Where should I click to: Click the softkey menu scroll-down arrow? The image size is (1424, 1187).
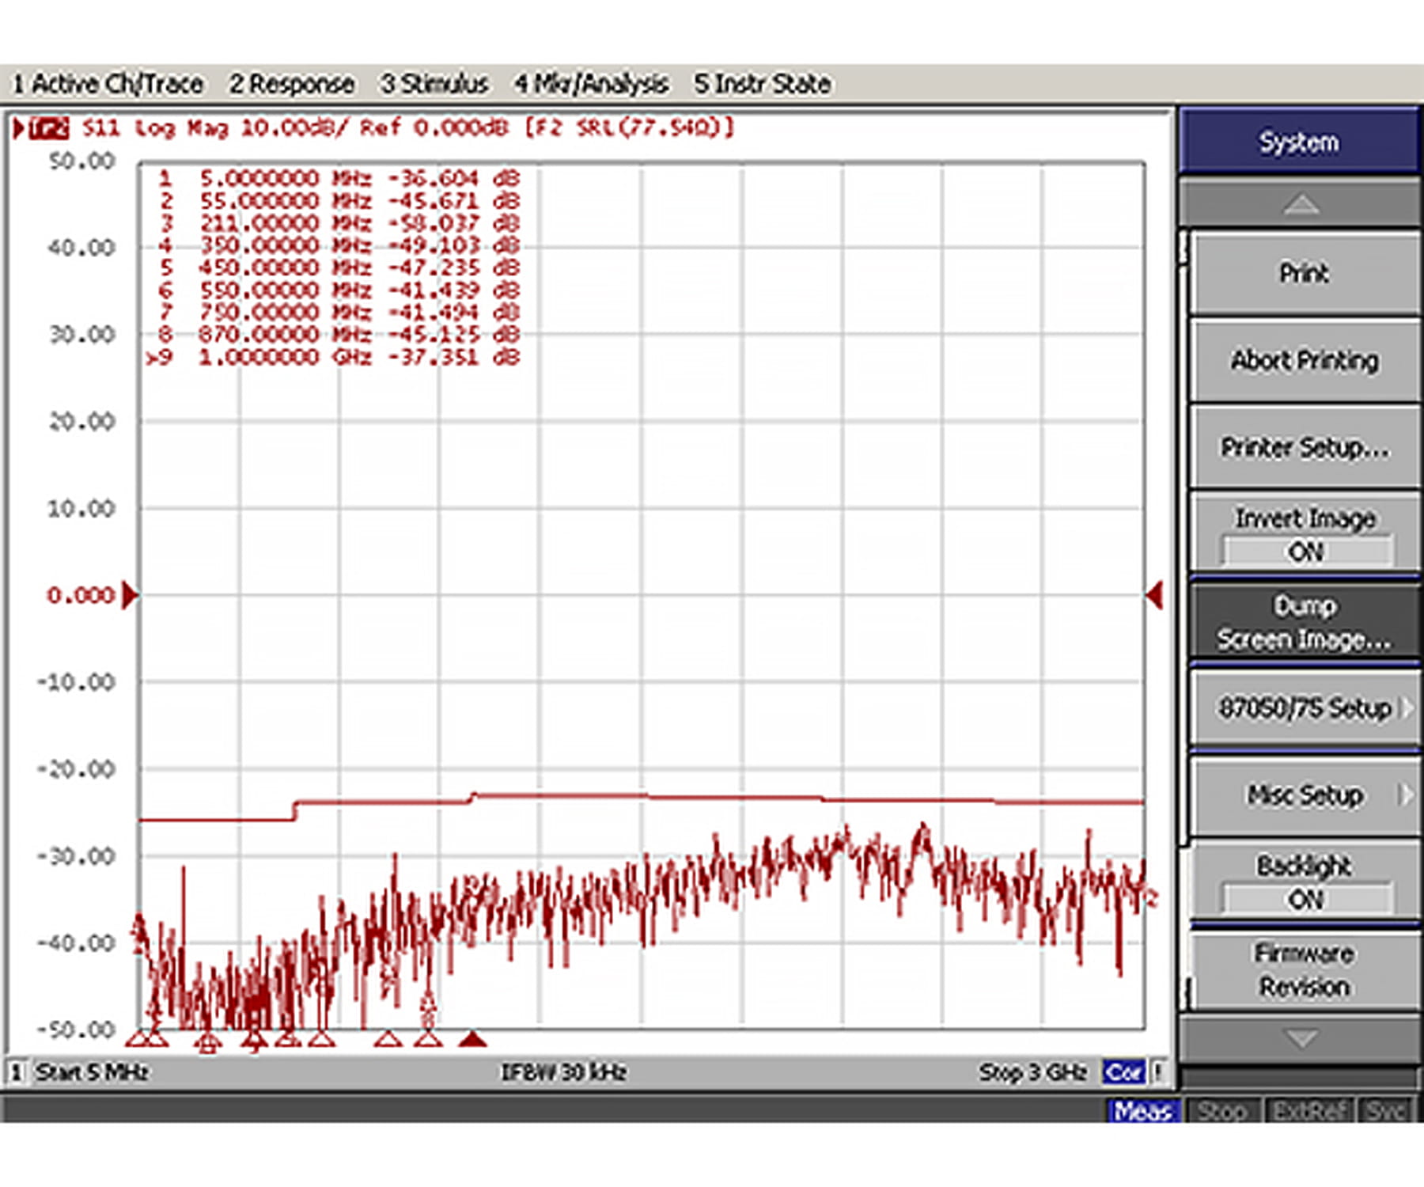tap(1300, 1037)
